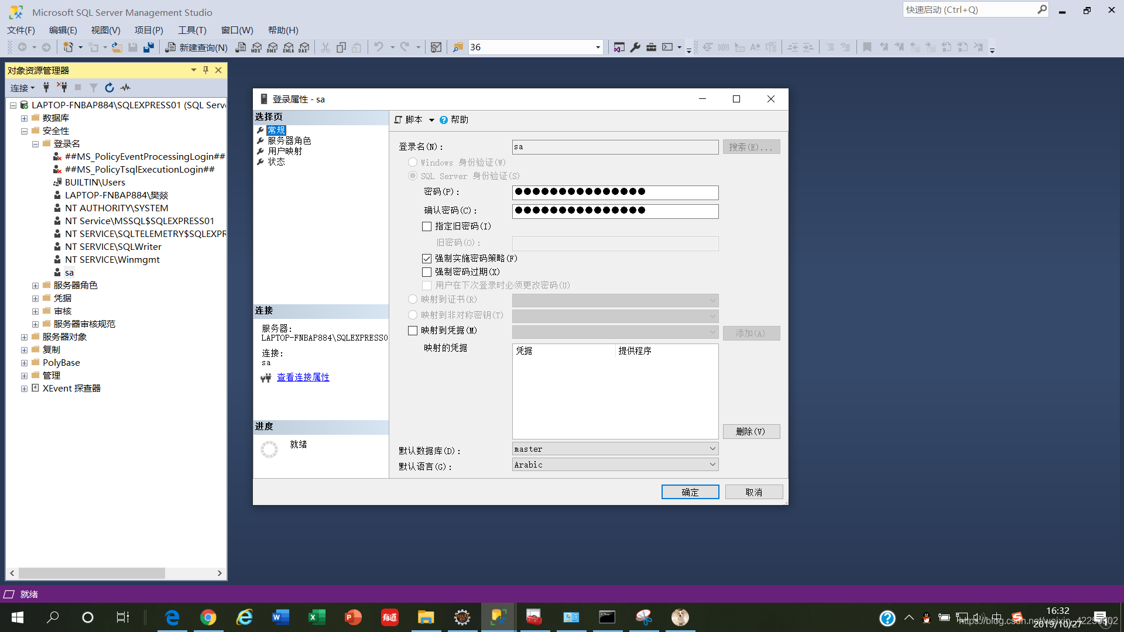Pin the Object Explorer panel
This screenshot has width=1124, height=632.
205,70
